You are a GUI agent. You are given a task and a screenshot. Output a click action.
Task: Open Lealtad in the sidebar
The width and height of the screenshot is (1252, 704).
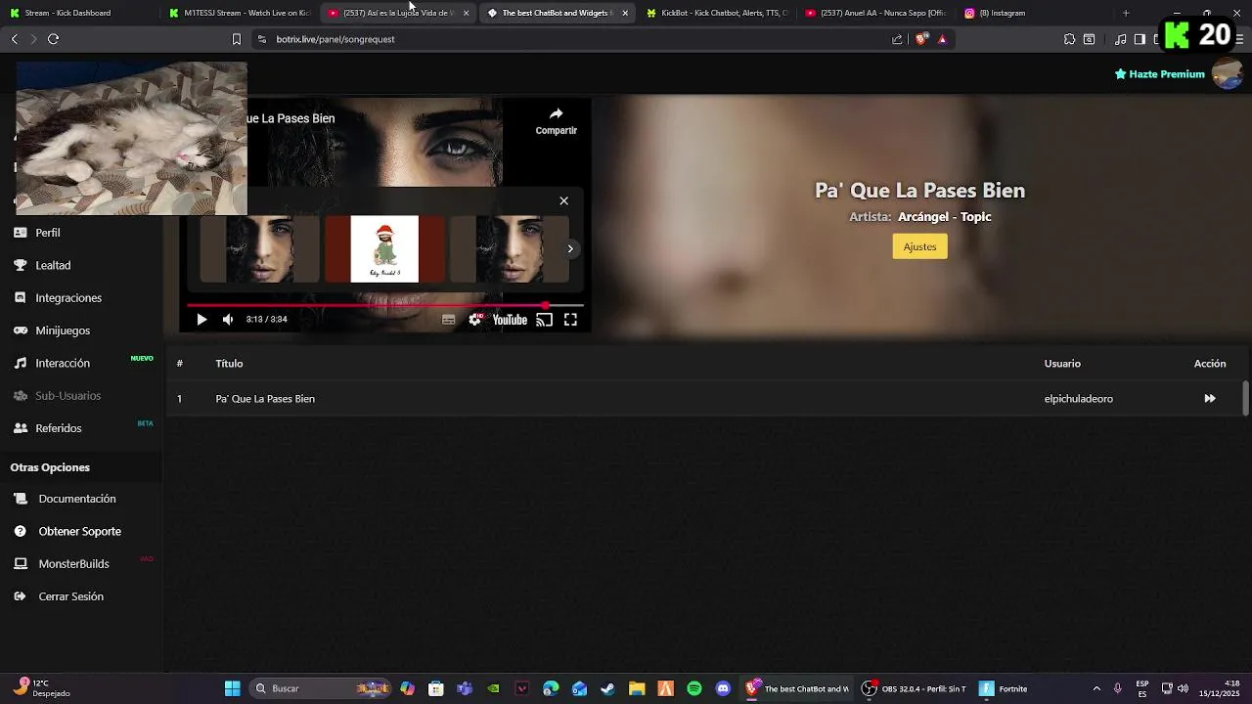coord(53,265)
